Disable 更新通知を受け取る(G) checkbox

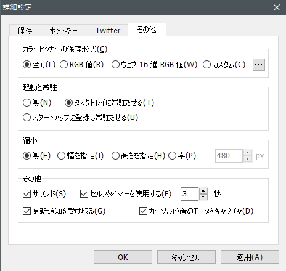[64, 211]
